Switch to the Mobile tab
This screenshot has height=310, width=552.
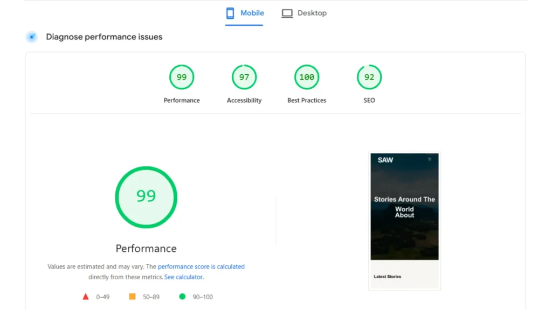coord(244,13)
